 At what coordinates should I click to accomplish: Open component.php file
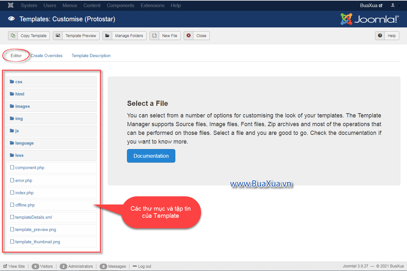tap(52, 168)
